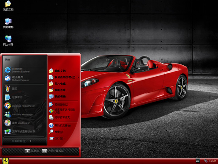Launch Outlook Express email

point(16,78)
